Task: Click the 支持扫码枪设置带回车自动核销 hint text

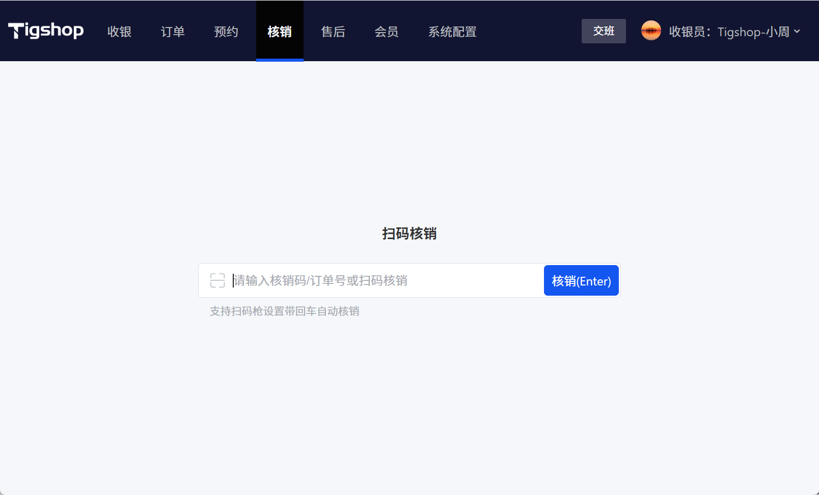Action: pos(285,311)
